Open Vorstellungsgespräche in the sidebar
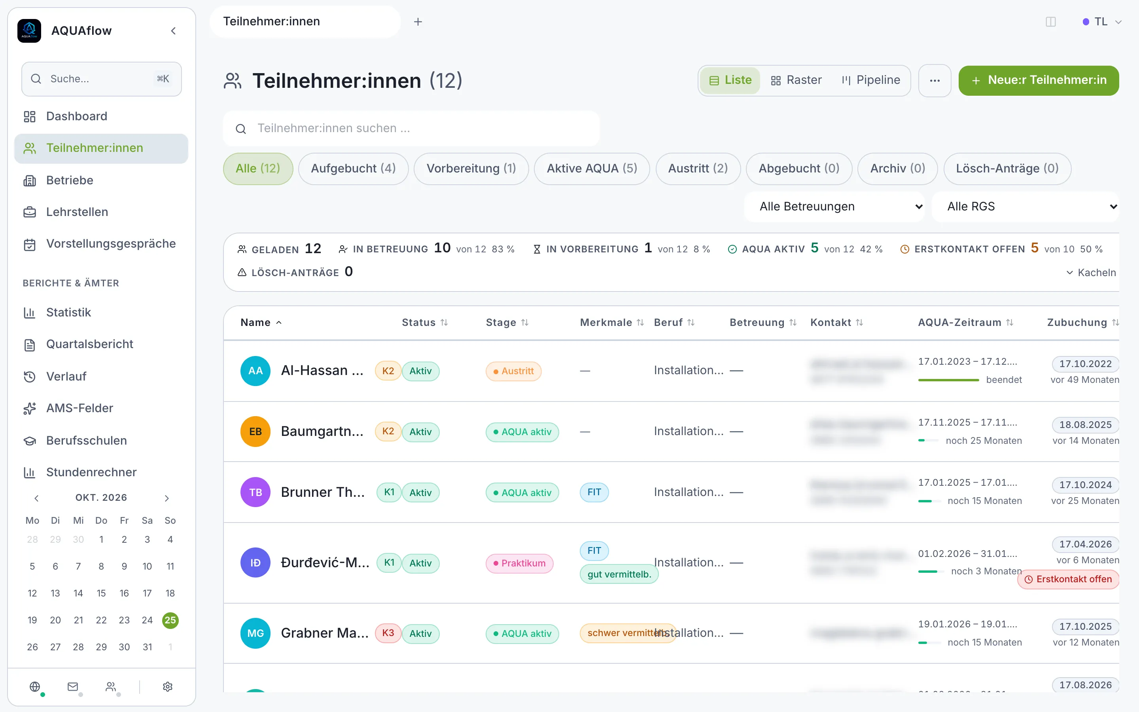Image resolution: width=1139 pixels, height=712 pixels. pos(101,243)
